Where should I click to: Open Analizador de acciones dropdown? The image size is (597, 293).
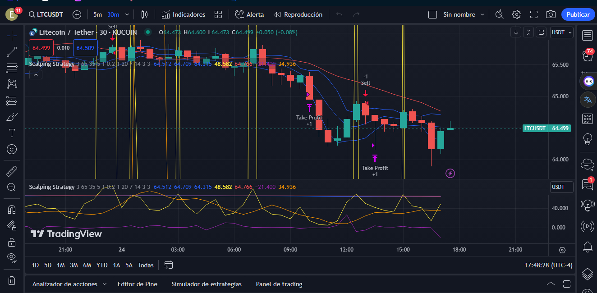coord(69,284)
